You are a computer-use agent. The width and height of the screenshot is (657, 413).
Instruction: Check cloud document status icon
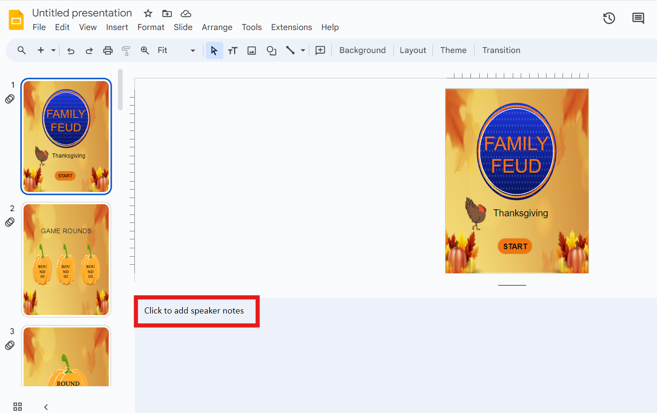click(186, 13)
